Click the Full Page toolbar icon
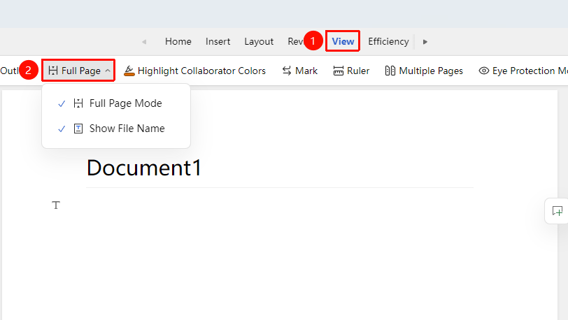Viewport: 568px width, 320px height. pos(53,71)
